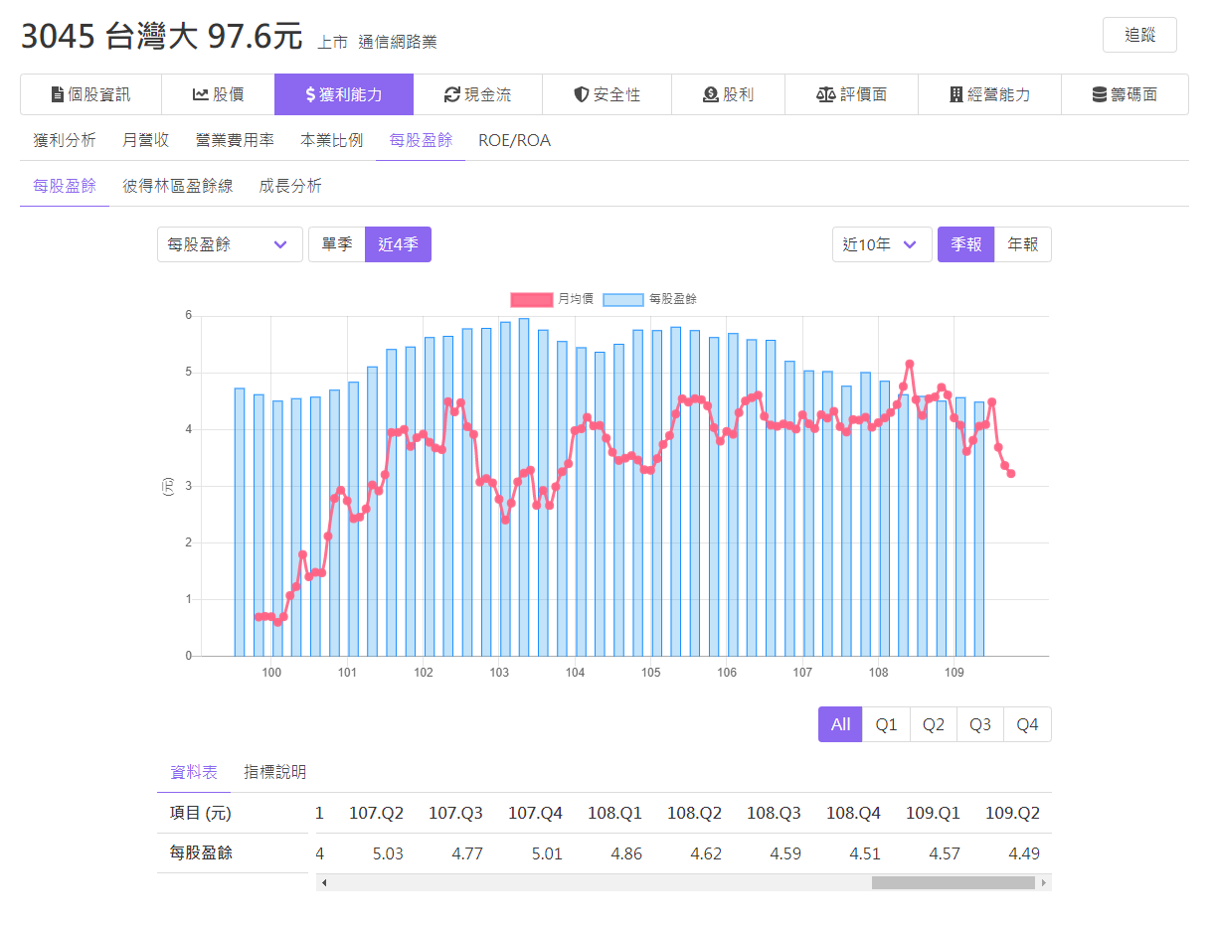Click the 4.49 EPS value
Viewport: 1216px width, 927px height.
[1024, 853]
